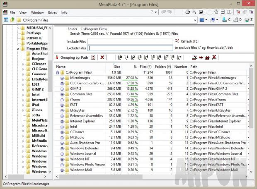This screenshot has width=257, height=189.
Task: Open the Extras menu
Action: pos(53,12)
